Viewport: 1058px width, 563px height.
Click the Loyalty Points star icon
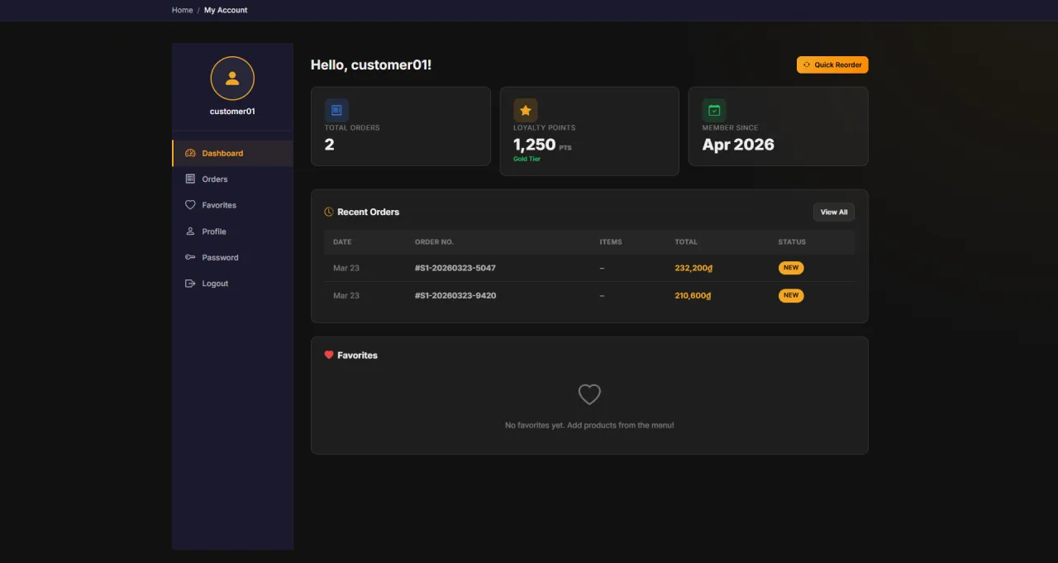[525, 110]
